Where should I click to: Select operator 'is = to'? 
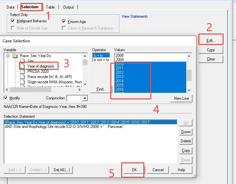pos(101,55)
